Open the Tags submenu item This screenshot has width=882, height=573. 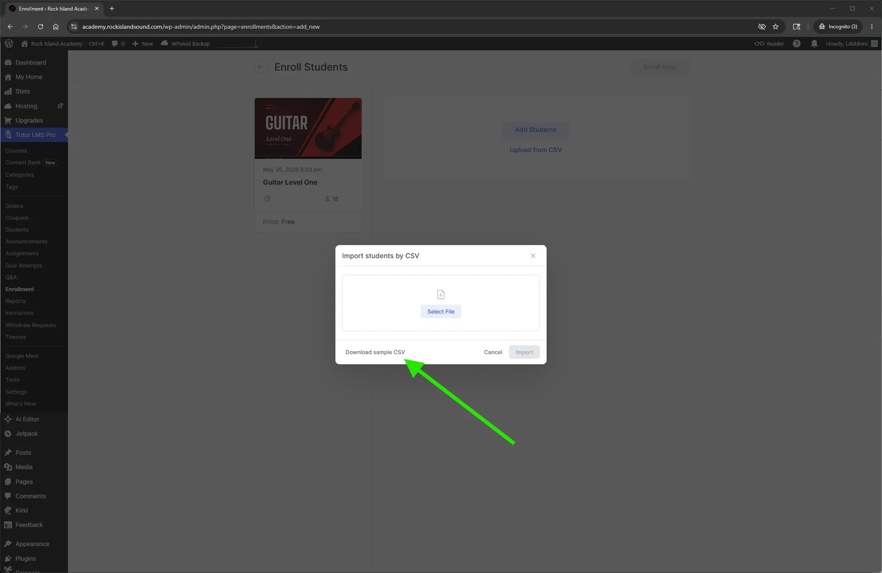[x=12, y=187]
